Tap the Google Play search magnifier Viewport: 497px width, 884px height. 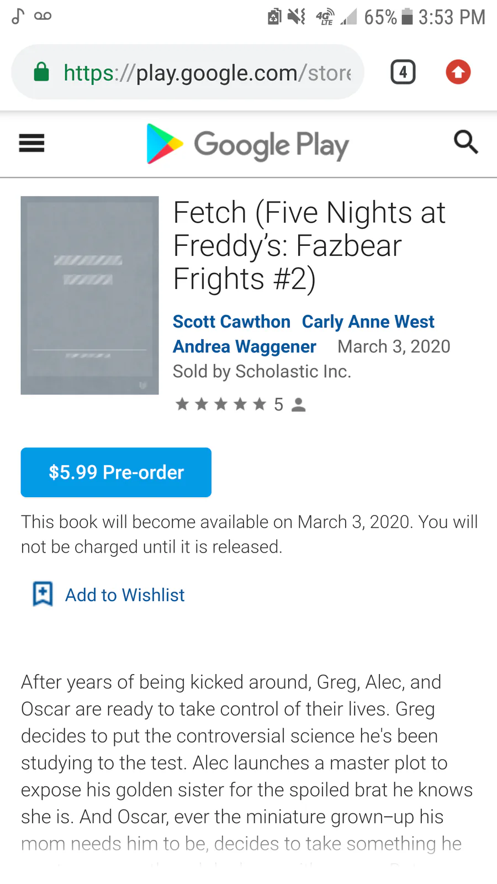[466, 143]
